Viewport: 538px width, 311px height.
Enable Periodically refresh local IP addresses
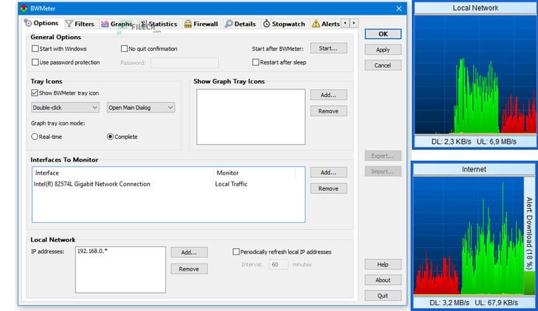pyautogui.click(x=236, y=252)
